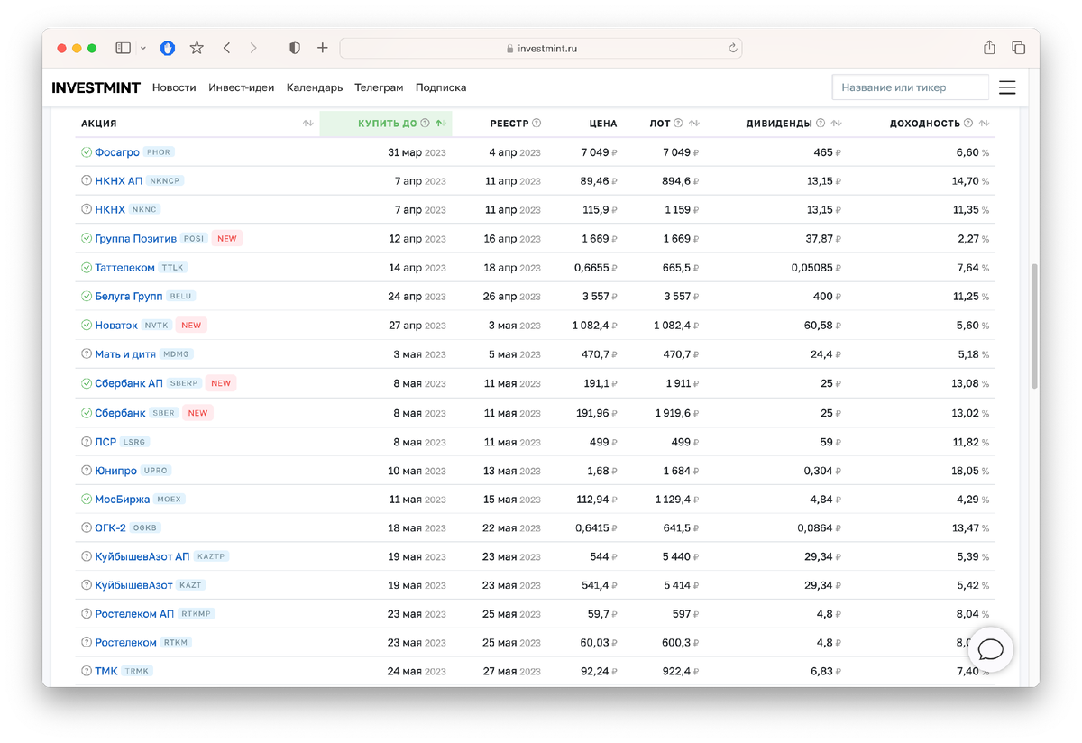Go forward with the right chevron button
1082x743 pixels.
click(x=253, y=48)
